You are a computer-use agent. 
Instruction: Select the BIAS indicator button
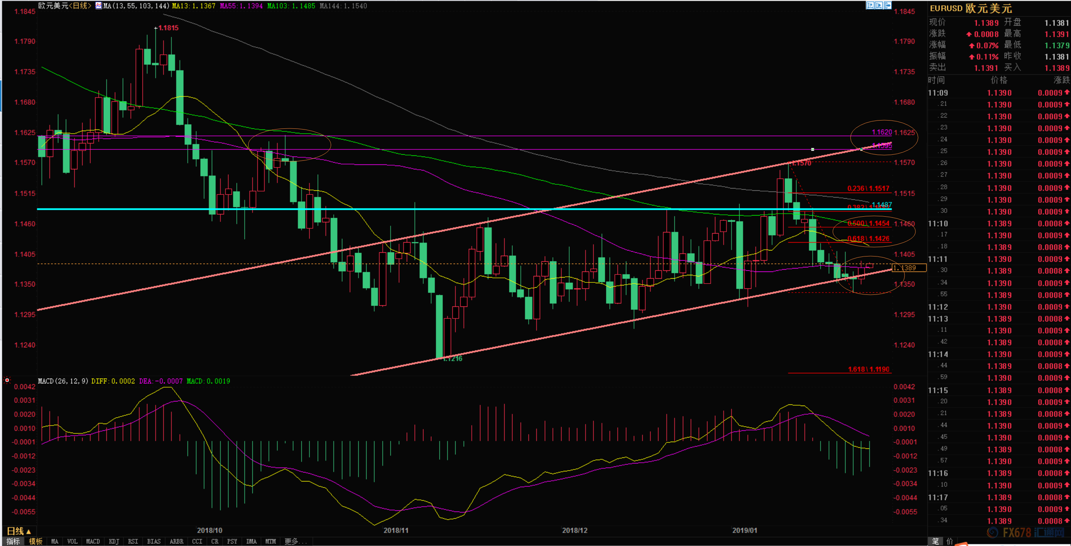[x=153, y=541]
